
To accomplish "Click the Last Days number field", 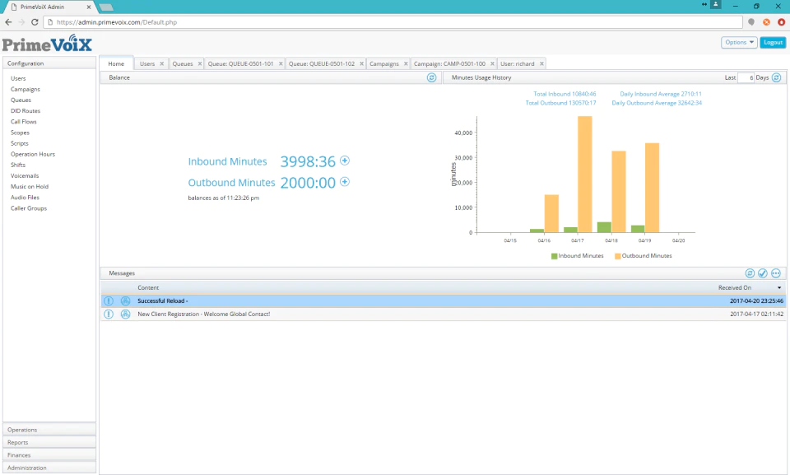I will tap(746, 77).
